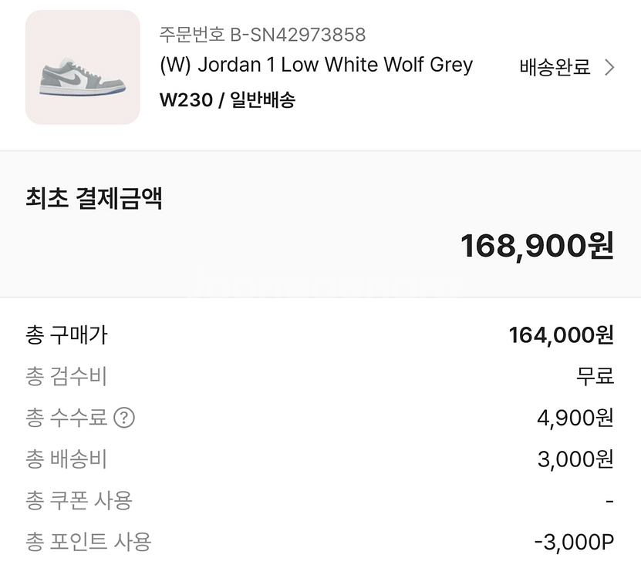
Task: Select the 164,000원 purchase price value
Action: [x=562, y=335]
